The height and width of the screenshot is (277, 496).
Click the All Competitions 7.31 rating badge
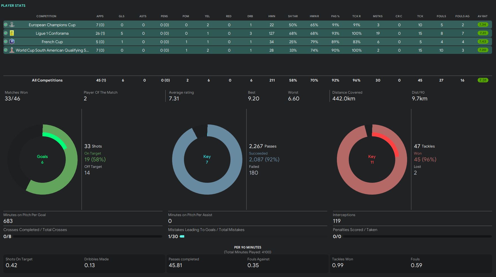[x=483, y=80]
